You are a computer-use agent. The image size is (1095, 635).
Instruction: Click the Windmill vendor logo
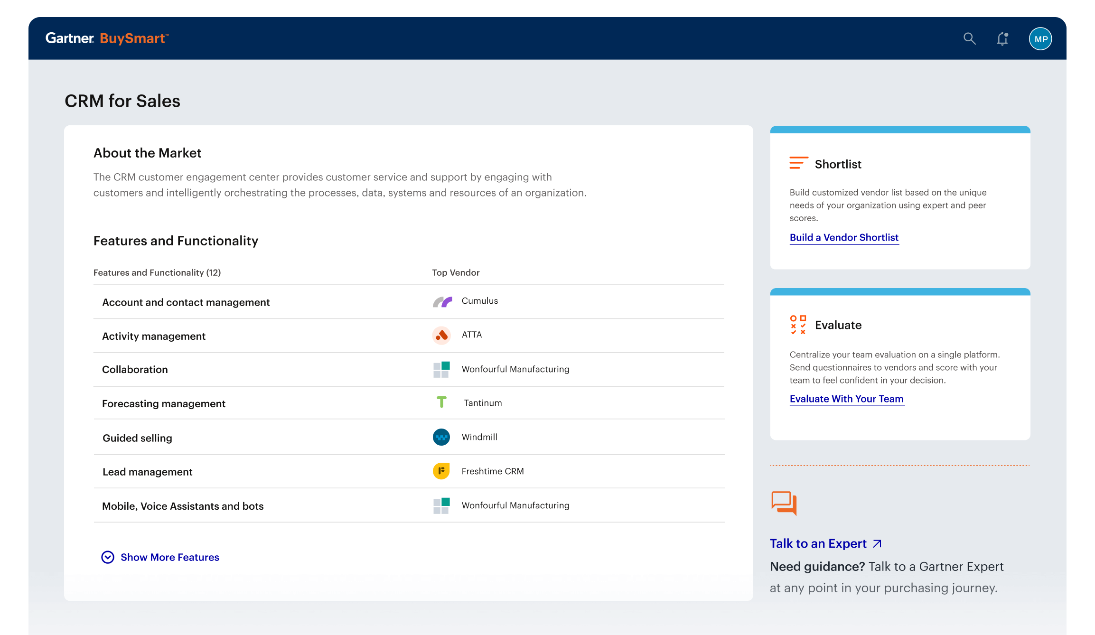click(x=441, y=437)
